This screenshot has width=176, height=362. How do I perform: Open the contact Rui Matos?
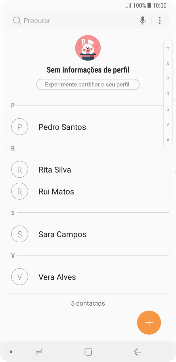56,191
